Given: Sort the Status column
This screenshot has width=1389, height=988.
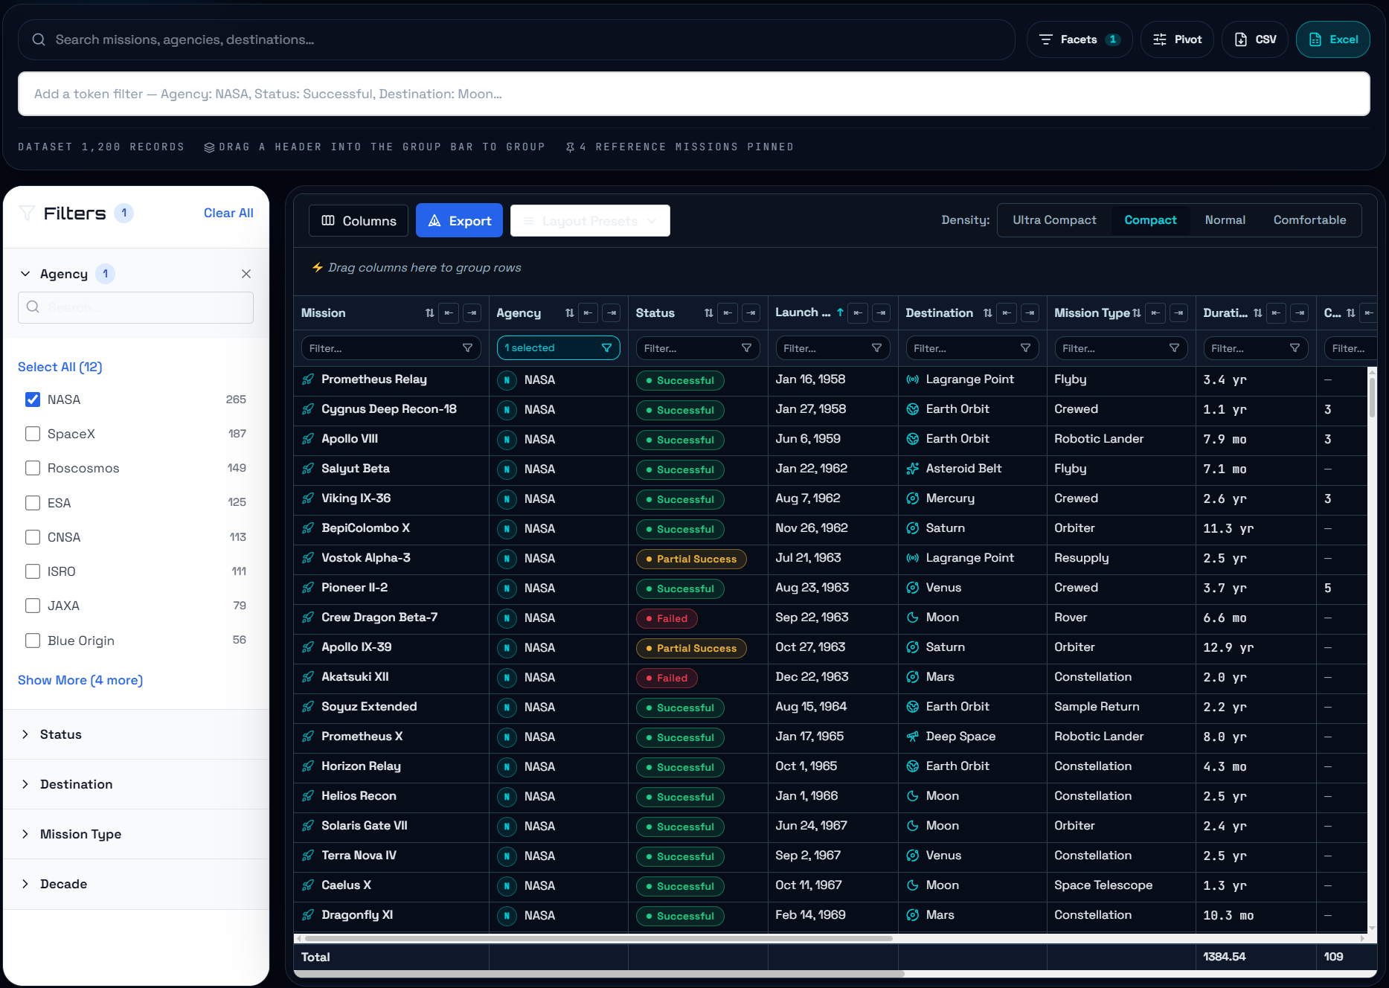Looking at the screenshot, I should click(709, 313).
